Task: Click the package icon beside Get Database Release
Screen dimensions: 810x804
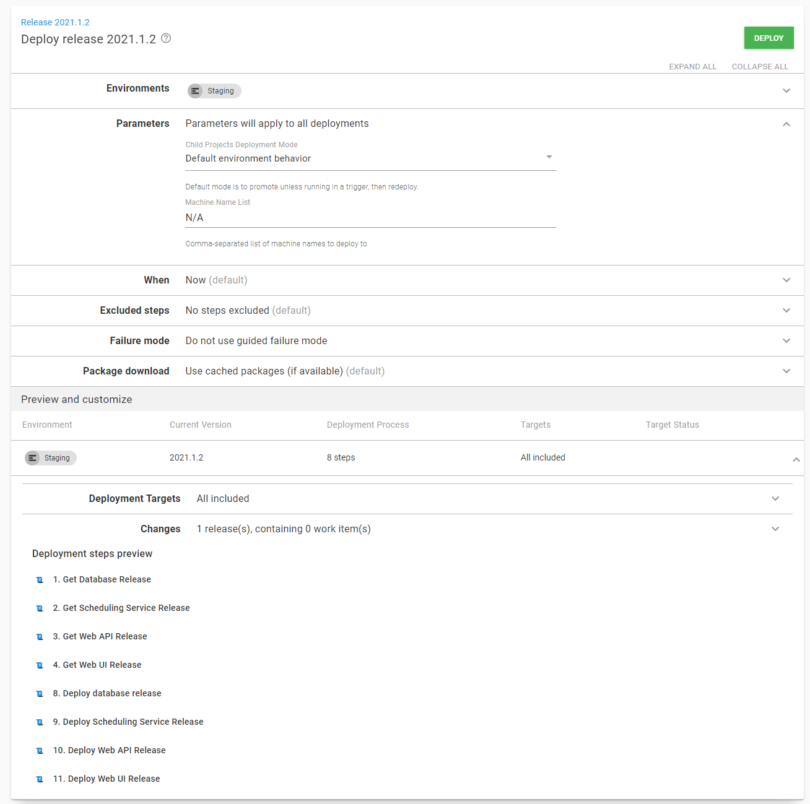Action: tap(40, 579)
